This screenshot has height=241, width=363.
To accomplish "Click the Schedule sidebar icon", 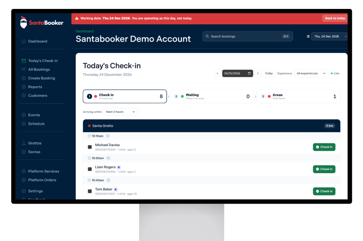I will (23, 124).
